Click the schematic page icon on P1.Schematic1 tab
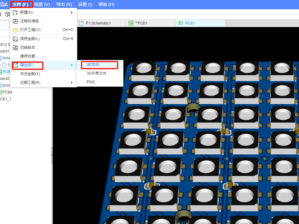Screen dimensions: 299x224 [81, 23]
